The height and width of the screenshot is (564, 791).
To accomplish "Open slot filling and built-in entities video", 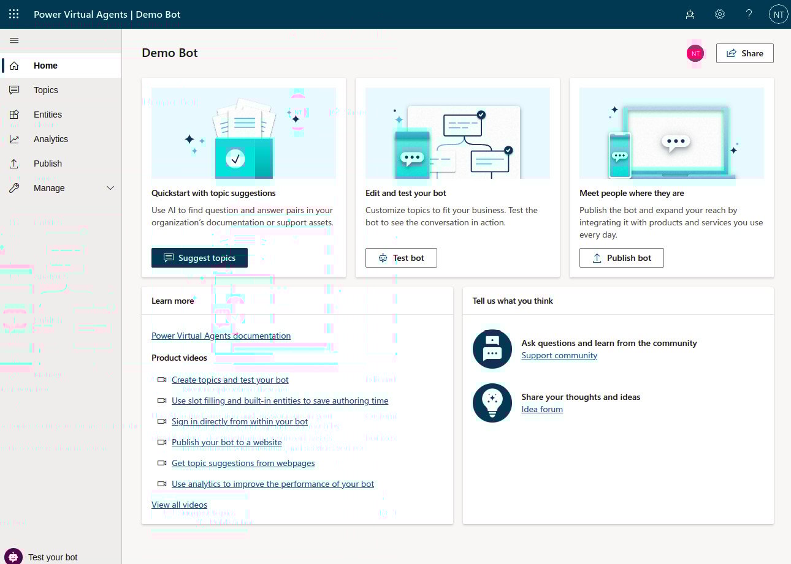I will tap(280, 400).
